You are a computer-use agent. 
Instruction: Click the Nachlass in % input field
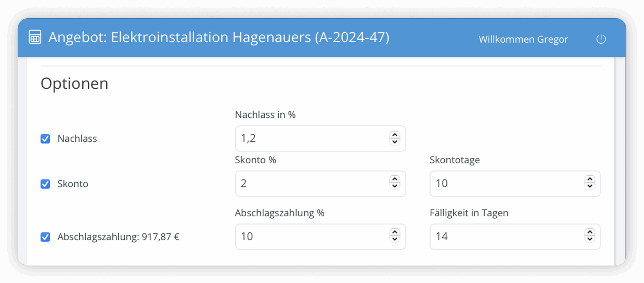[x=320, y=138]
